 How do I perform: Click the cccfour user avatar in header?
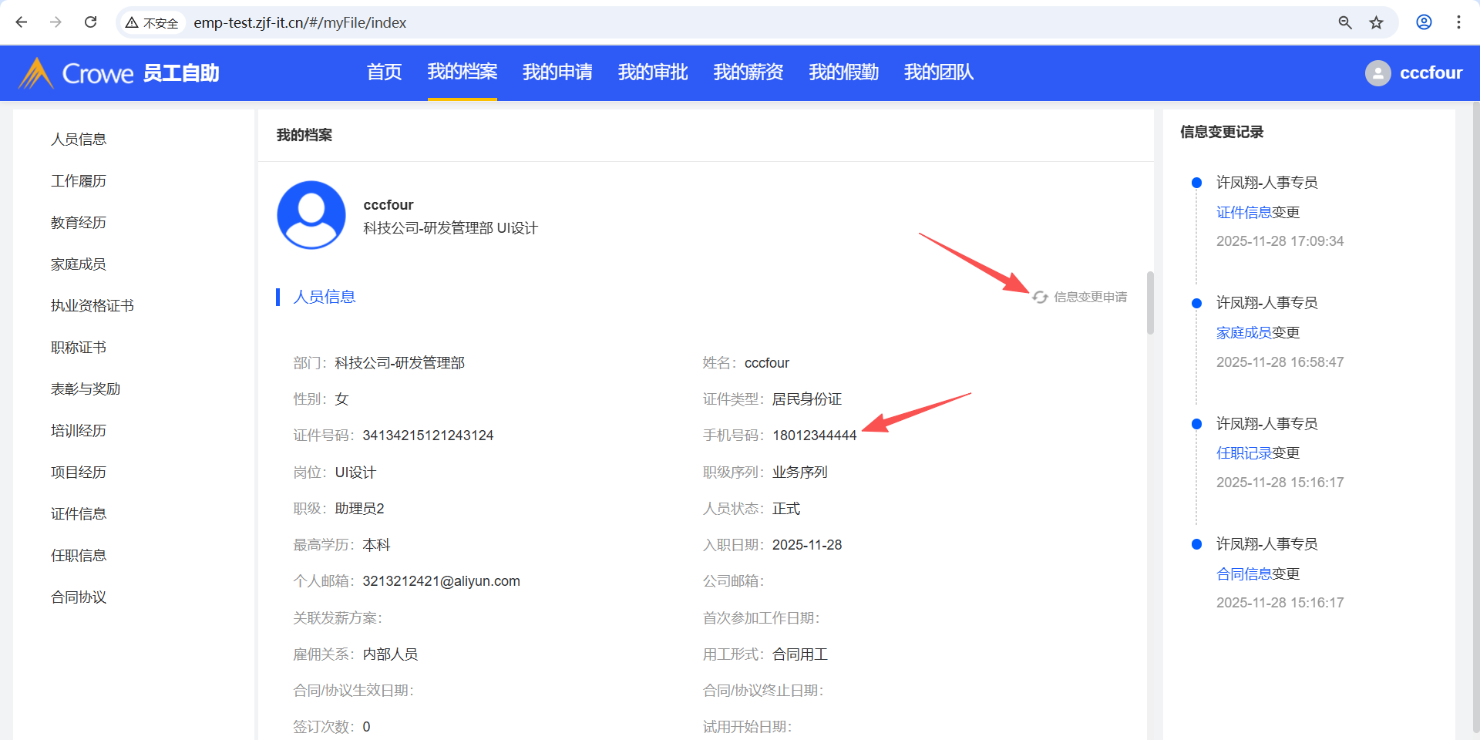tap(1377, 73)
